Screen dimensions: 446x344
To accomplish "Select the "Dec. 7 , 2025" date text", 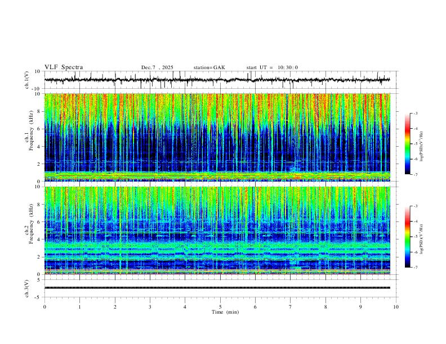I will coord(157,67).
